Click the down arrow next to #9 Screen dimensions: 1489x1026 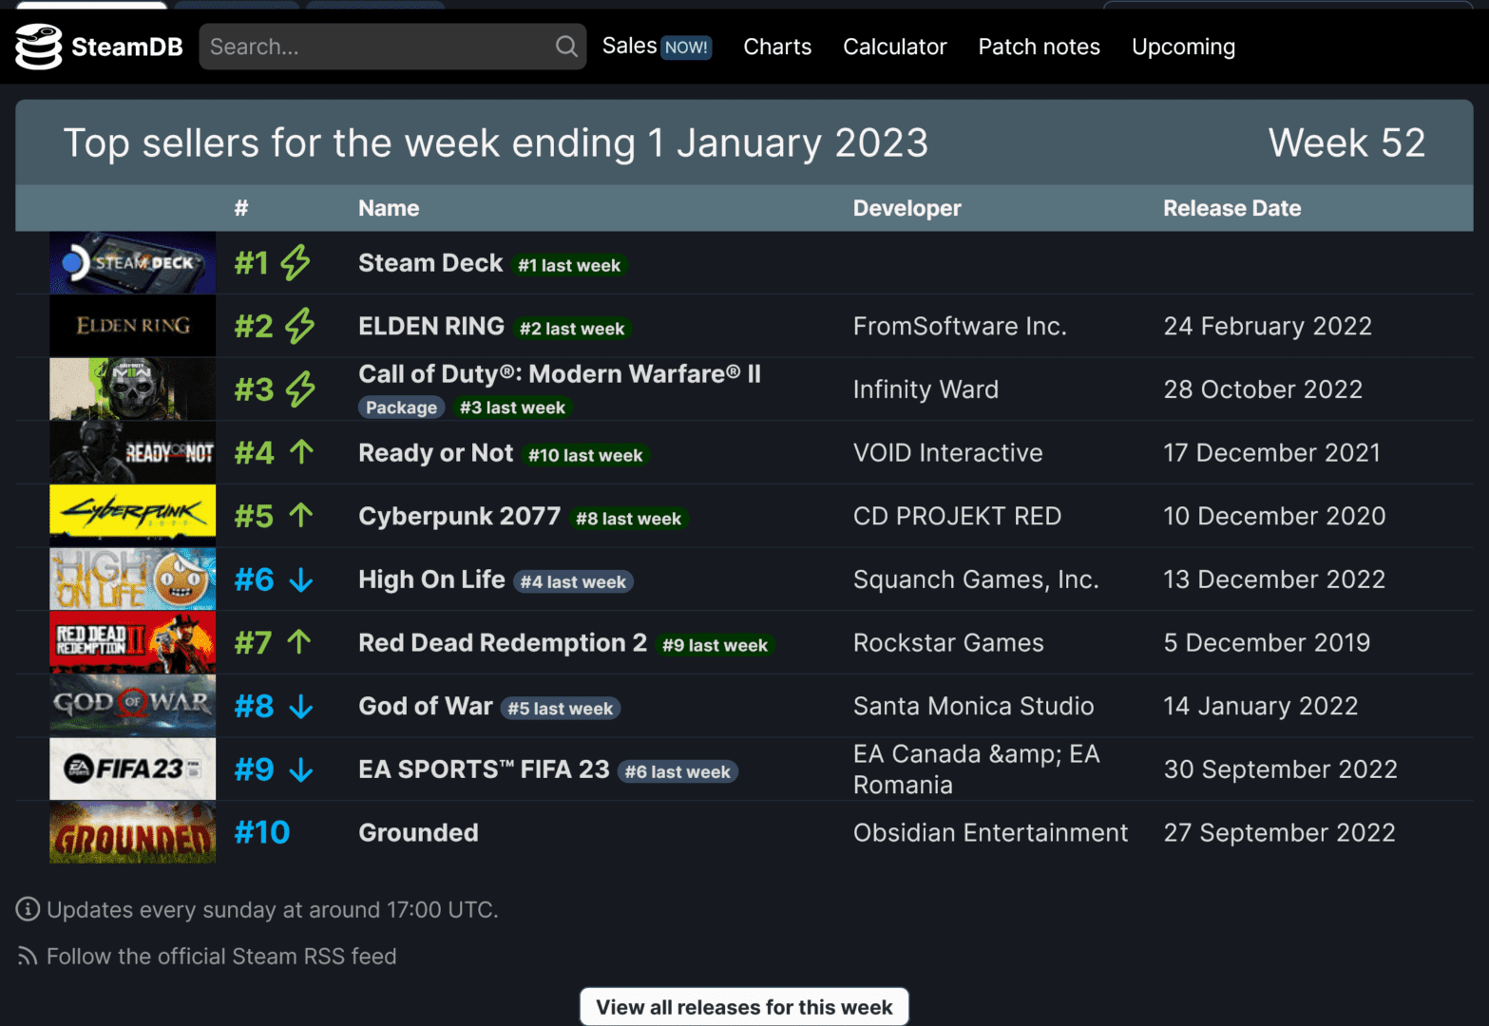[301, 769]
